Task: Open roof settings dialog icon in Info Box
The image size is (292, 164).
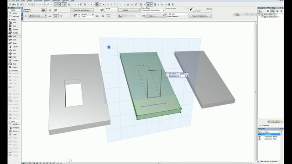Action: [x=44, y=10]
